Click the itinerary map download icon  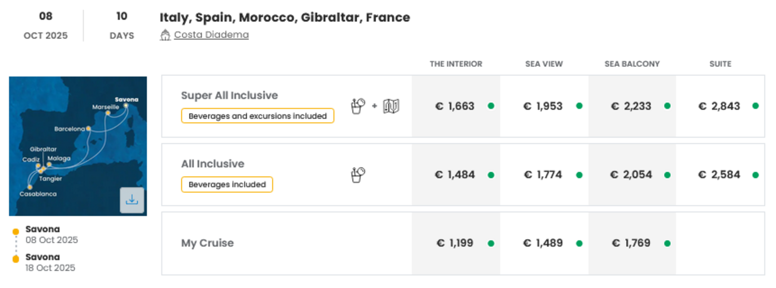132,200
